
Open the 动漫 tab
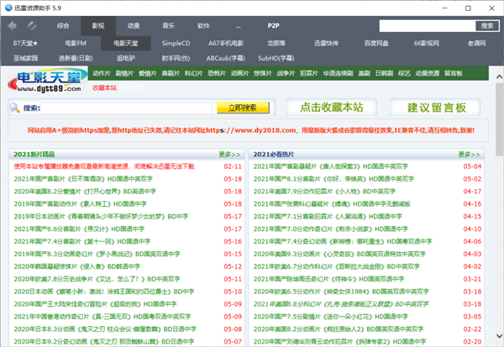[133, 26]
